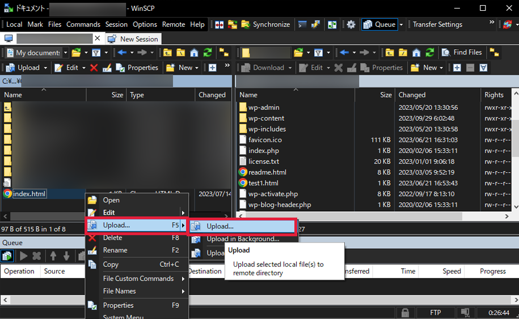Click the Upload toolbar button
Image resolution: width=519 pixels, height=319 pixels.
click(23, 68)
